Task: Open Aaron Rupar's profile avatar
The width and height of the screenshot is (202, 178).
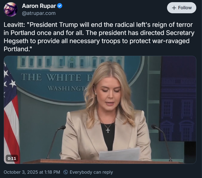Action: [x=11, y=9]
